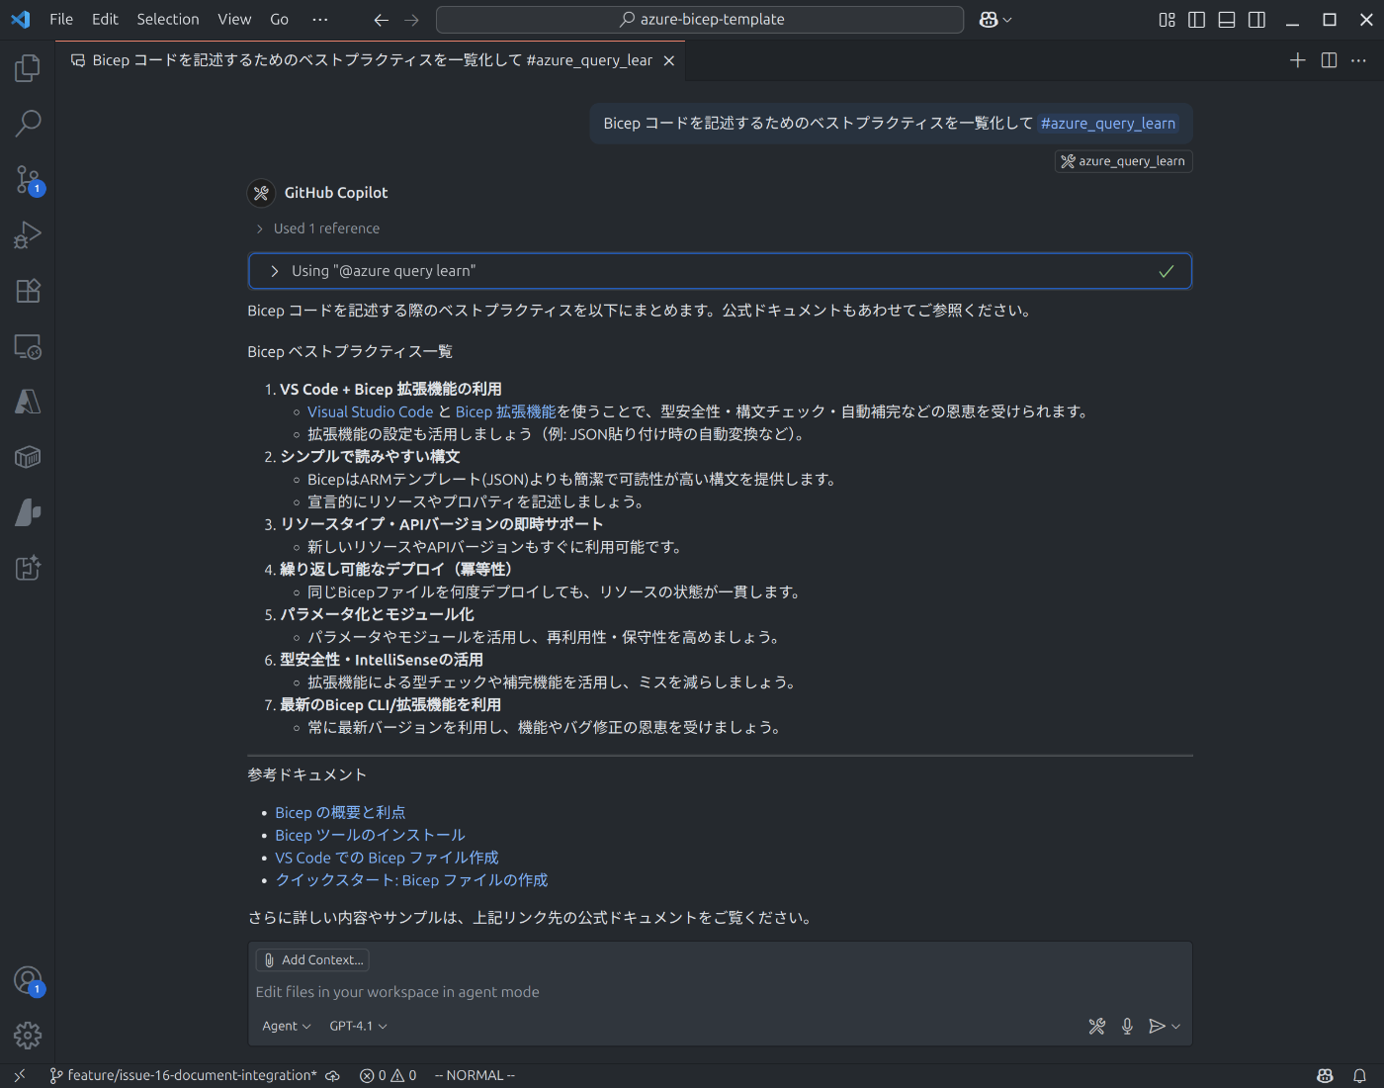
Task: Open the Azure Resources slanted logo icon
Action: point(28,512)
